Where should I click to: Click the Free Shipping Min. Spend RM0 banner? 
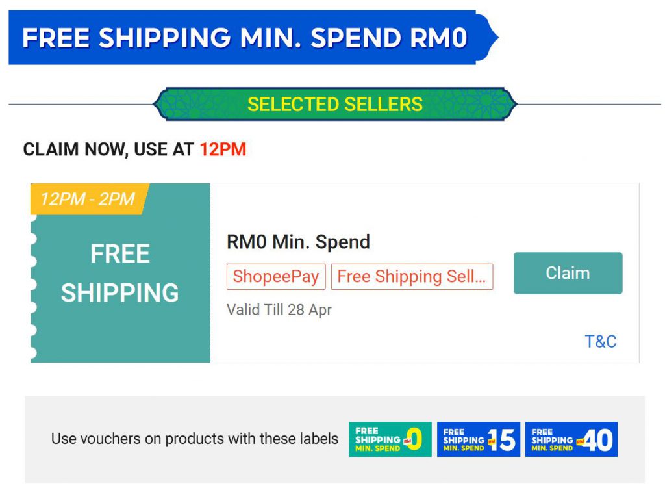(x=244, y=38)
